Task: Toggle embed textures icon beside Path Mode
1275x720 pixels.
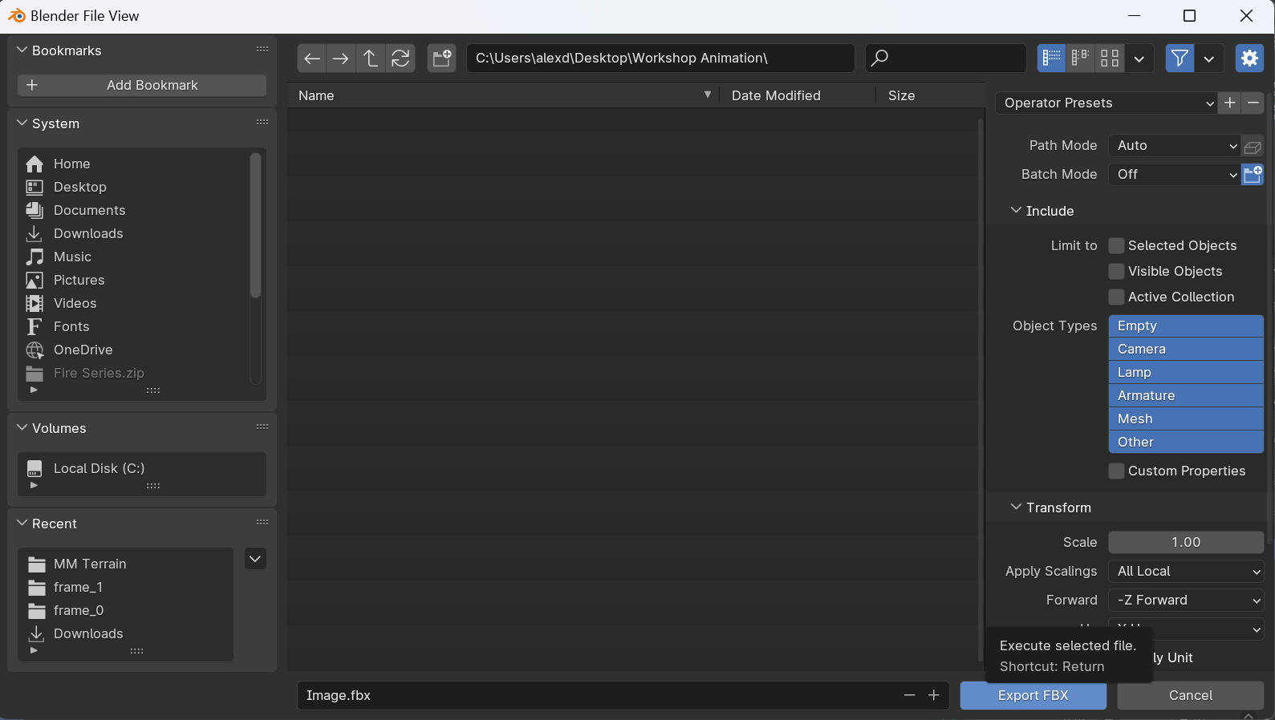Action: [1253, 146]
